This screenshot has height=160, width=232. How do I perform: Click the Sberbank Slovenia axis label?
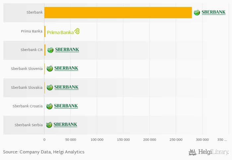coord(27,69)
